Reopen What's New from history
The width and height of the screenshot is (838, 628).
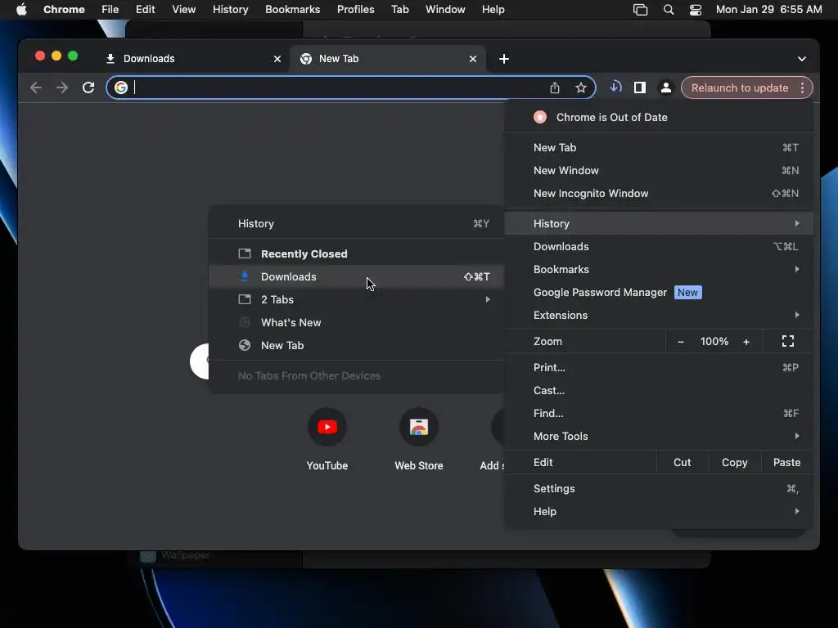click(x=357, y=322)
